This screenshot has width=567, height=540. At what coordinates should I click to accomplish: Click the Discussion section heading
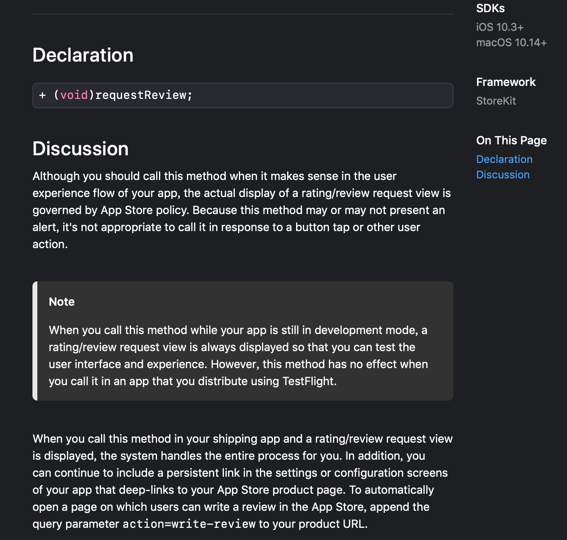tap(80, 149)
